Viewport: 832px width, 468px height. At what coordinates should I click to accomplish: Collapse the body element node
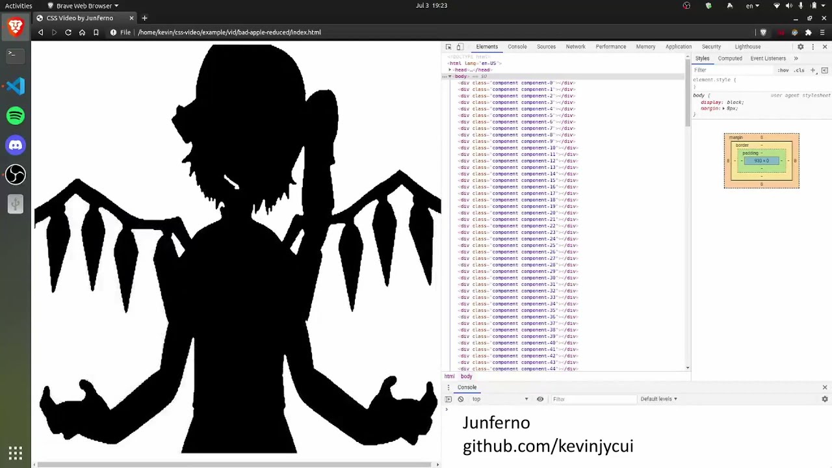pyautogui.click(x=450, y=76)
